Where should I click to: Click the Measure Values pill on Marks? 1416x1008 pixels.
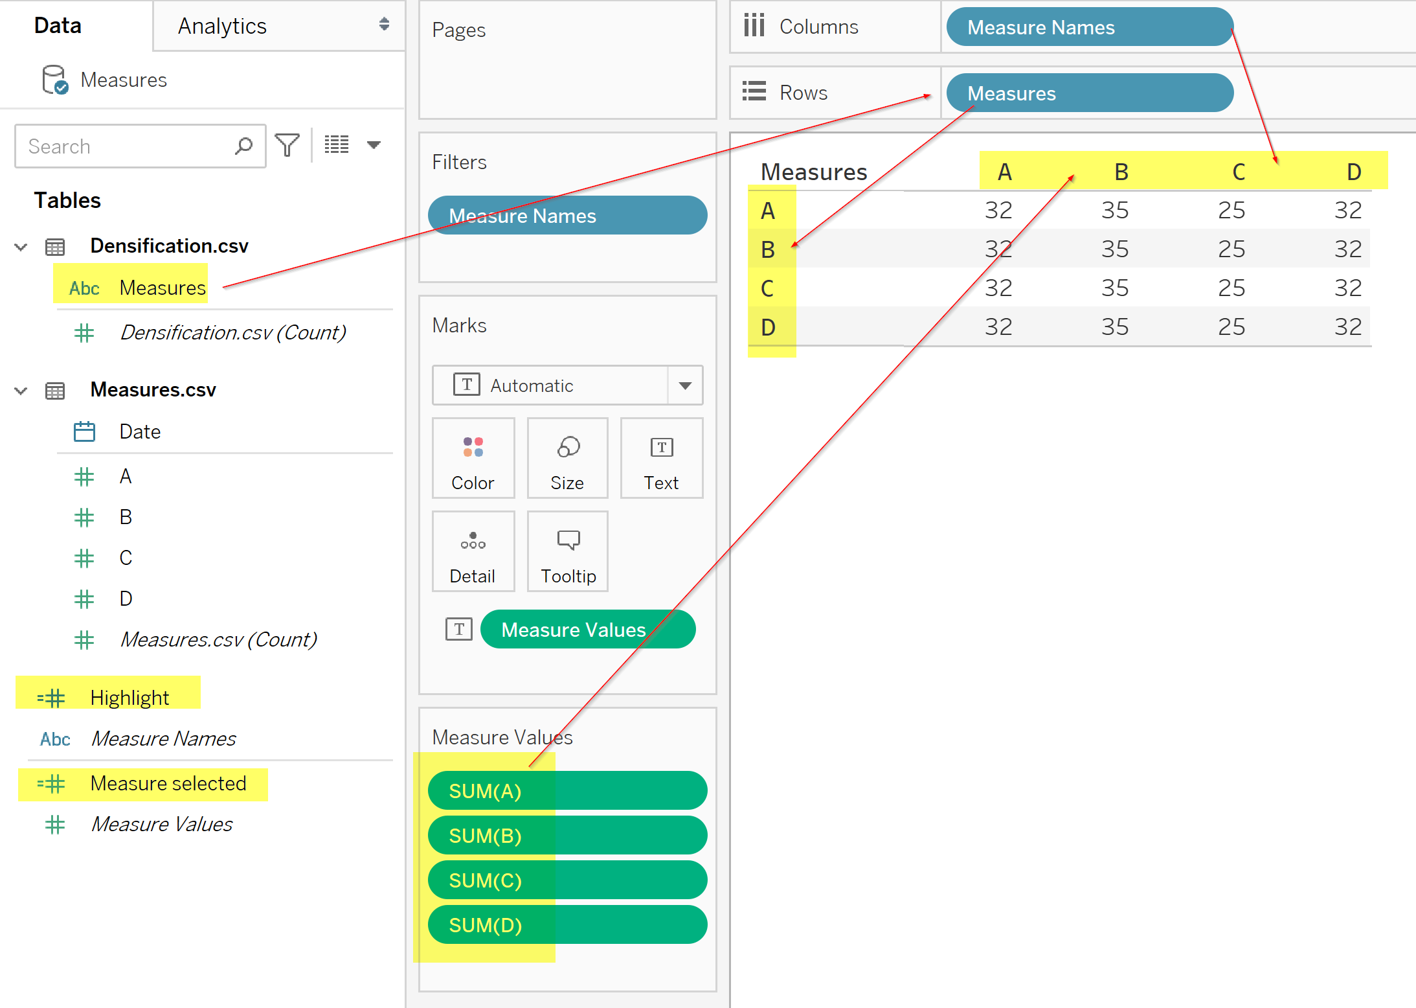pos(587,630)
